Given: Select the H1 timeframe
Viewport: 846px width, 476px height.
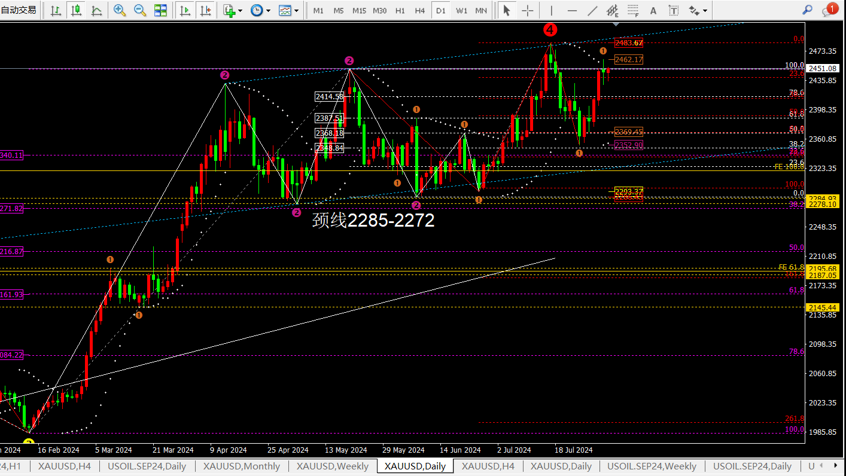Looking at the screenshot, I should pyautogui.click(x=400, y=11).
